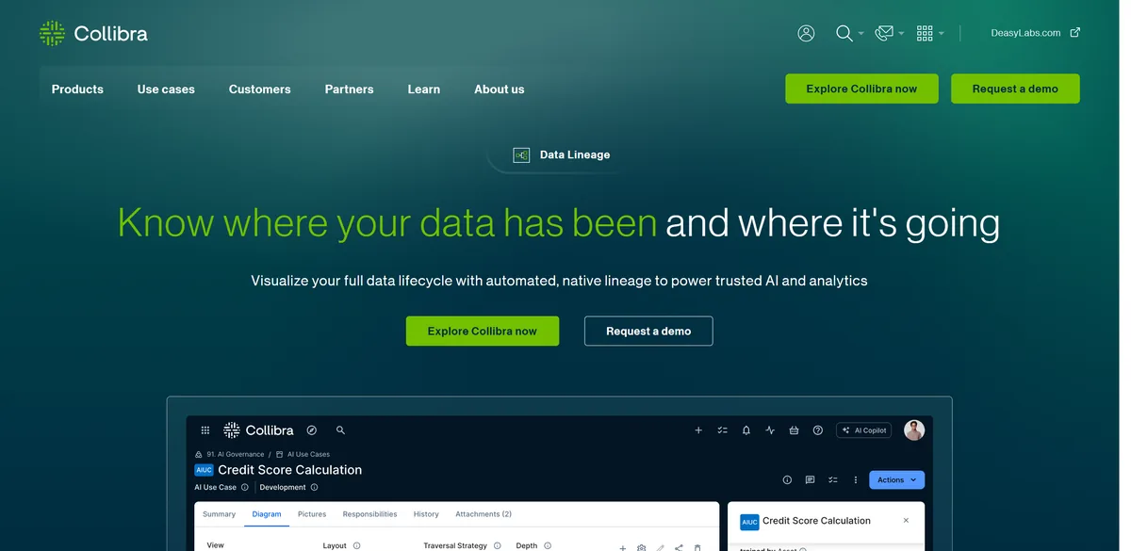This screenshot has height=551, width=1131.
Task: Click the comments icon next to Actions
Action: click(x=810, y=479)
